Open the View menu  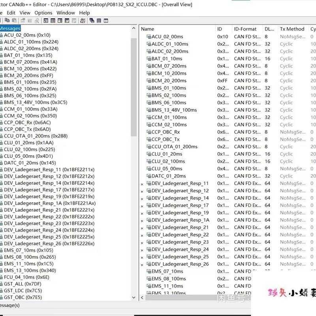point(24,12)
